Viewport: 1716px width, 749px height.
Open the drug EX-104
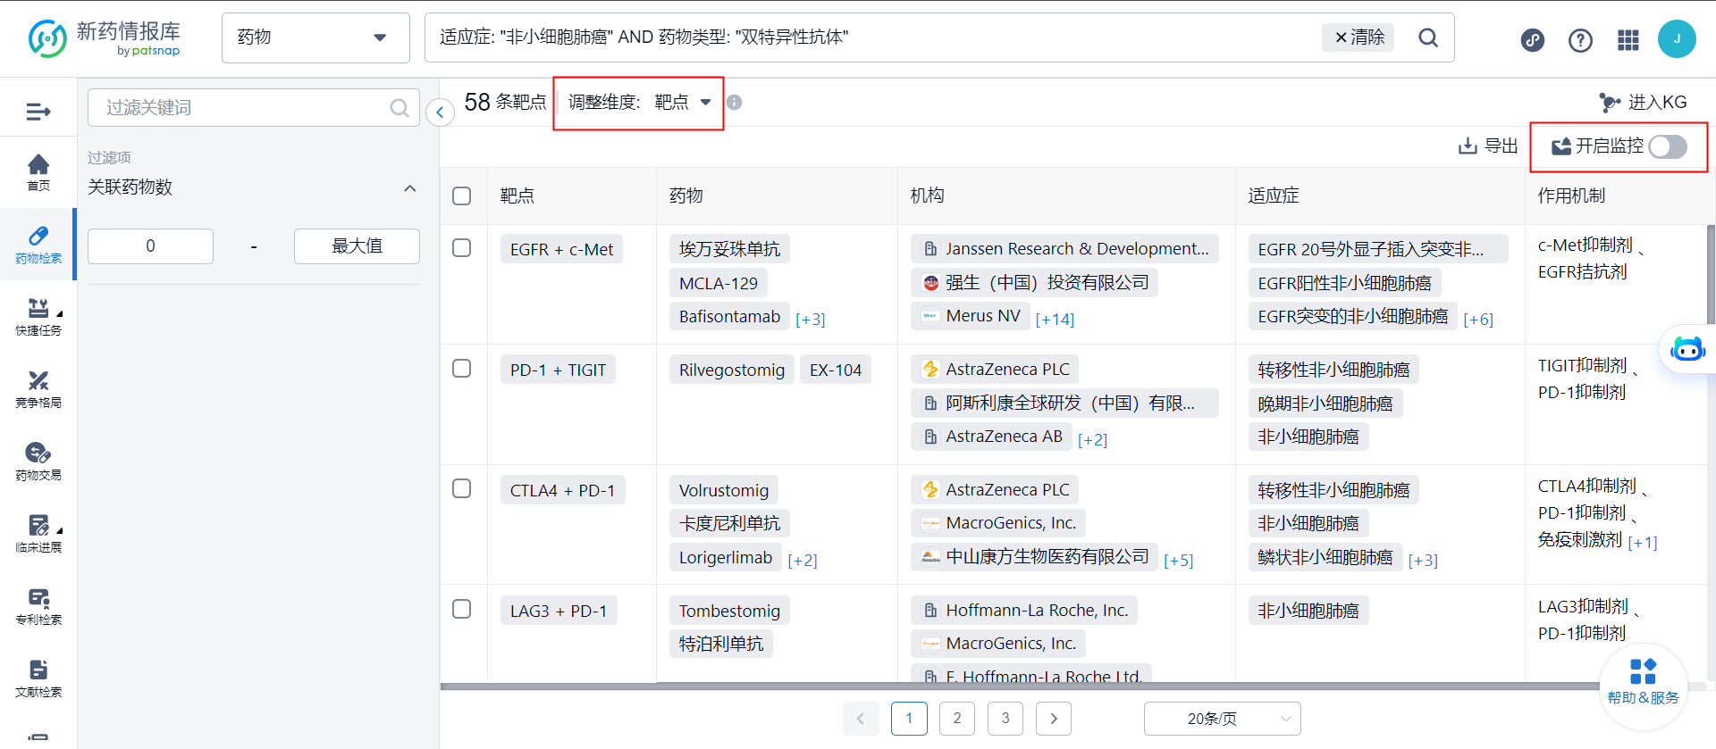point(836,370)
